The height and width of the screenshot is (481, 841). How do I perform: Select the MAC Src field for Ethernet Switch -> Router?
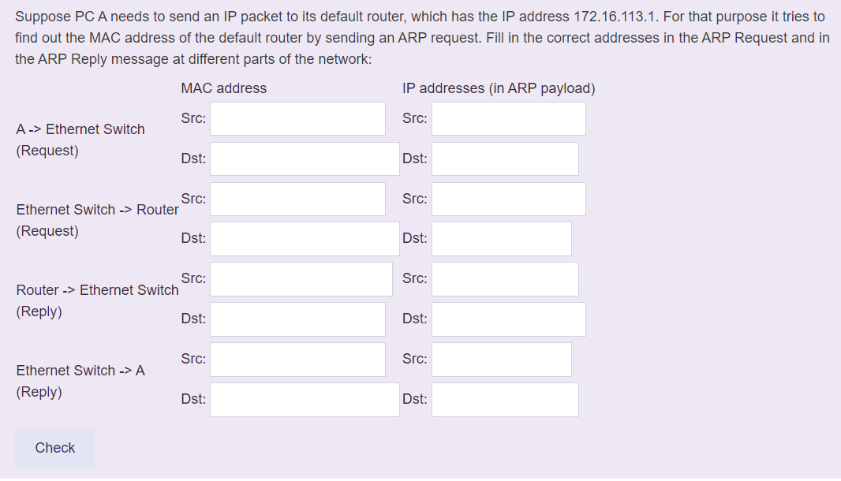point(297,199)
